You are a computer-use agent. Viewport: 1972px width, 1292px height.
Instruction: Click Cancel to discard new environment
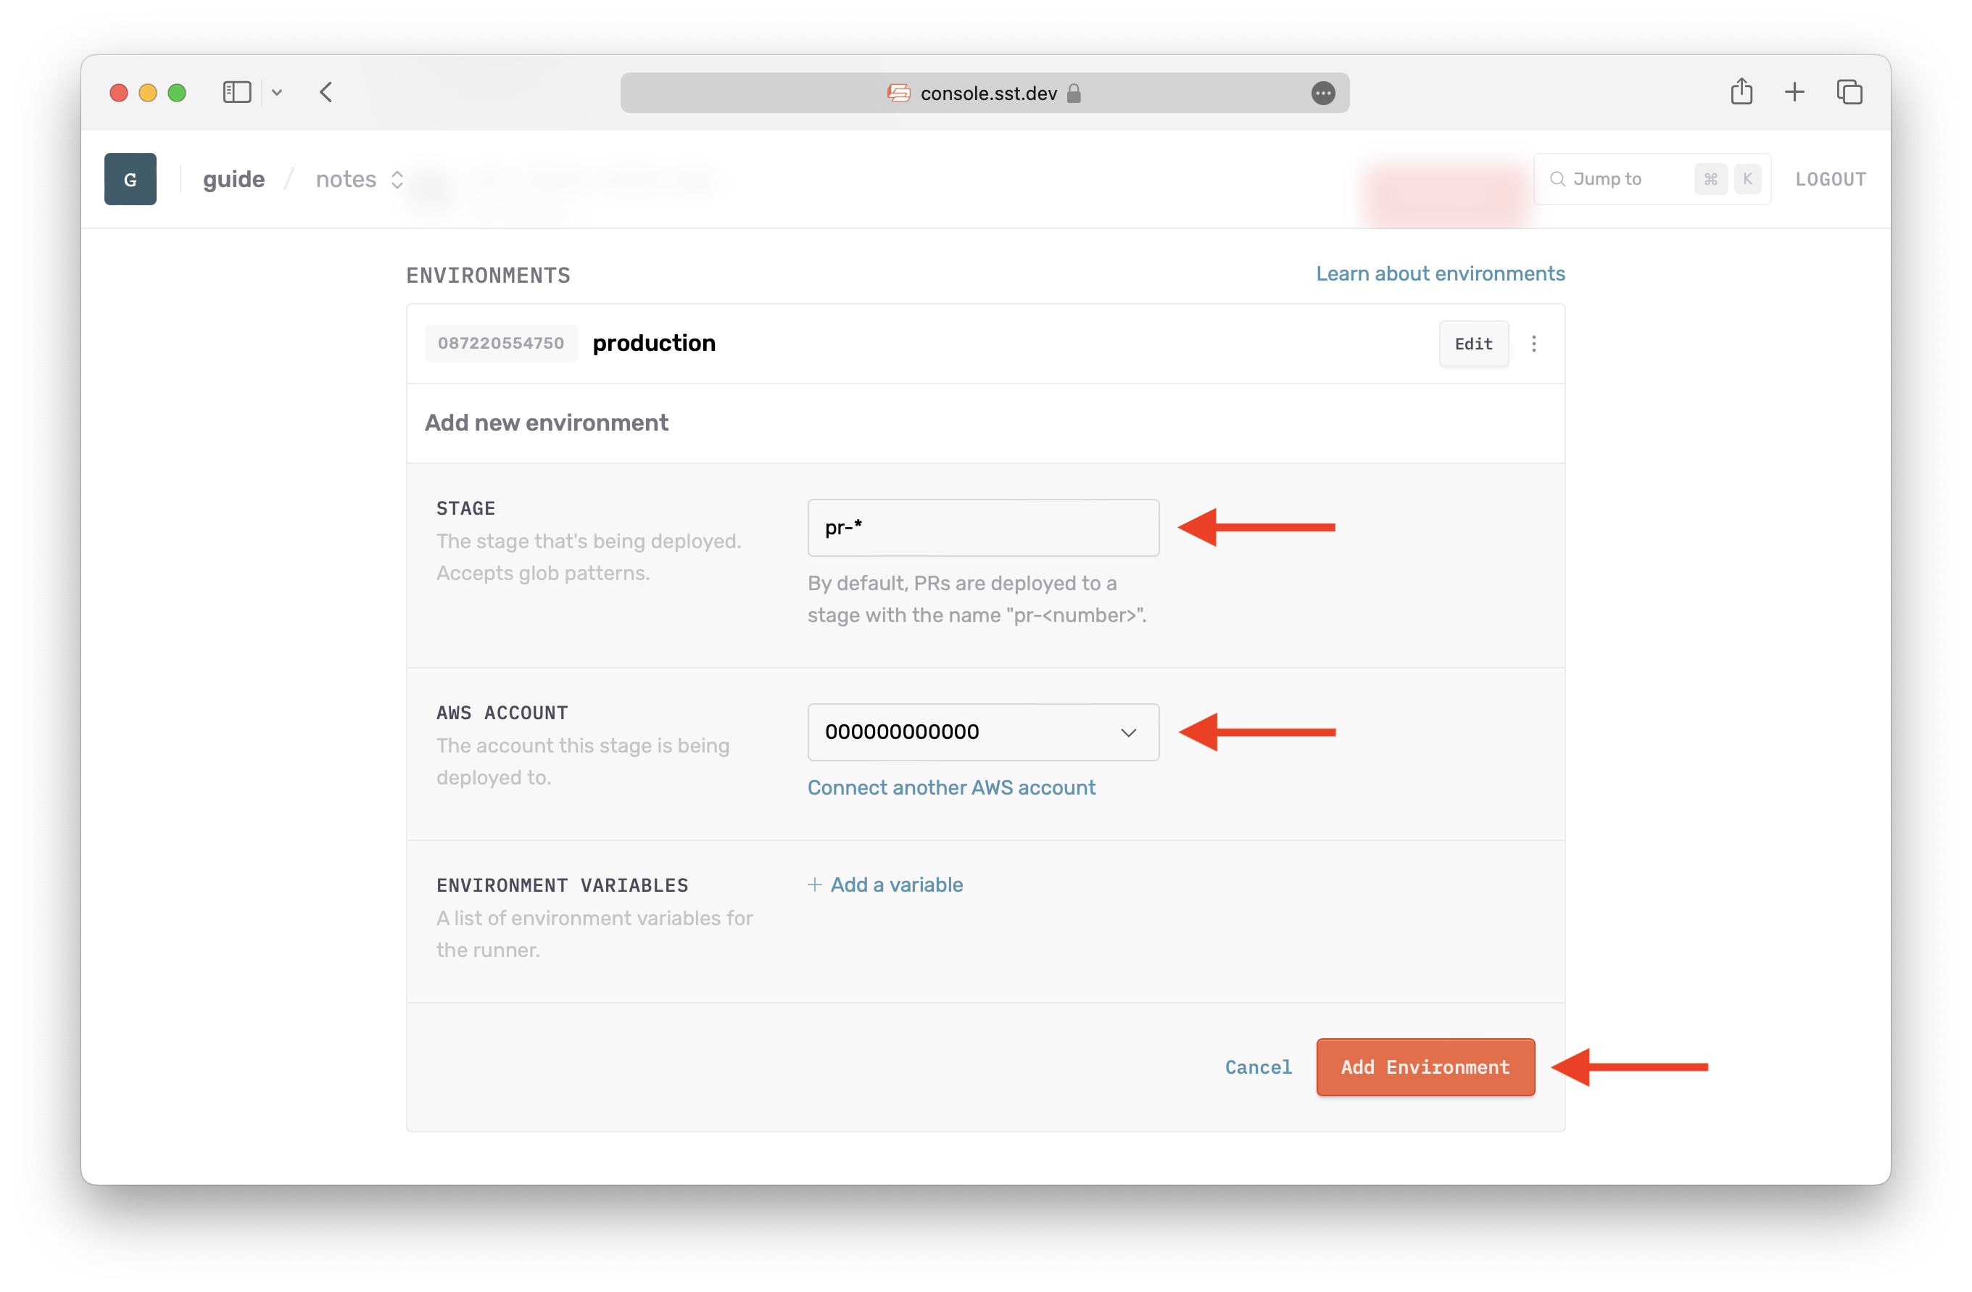tap(1257, 1067)
